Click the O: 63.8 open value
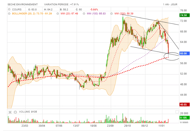191x131 pixels. pos(32,10)
